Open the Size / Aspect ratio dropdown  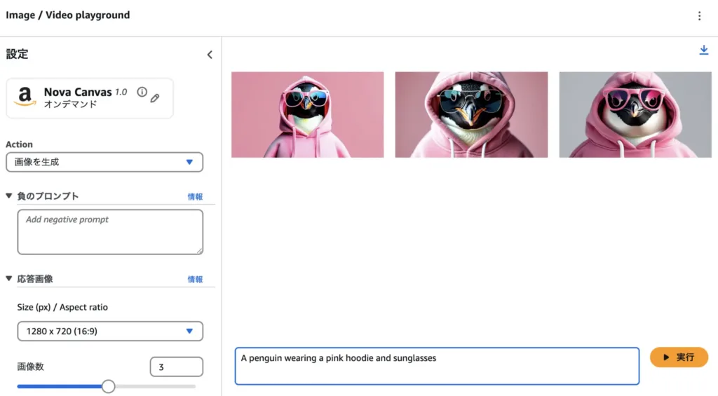coord(110,331)
